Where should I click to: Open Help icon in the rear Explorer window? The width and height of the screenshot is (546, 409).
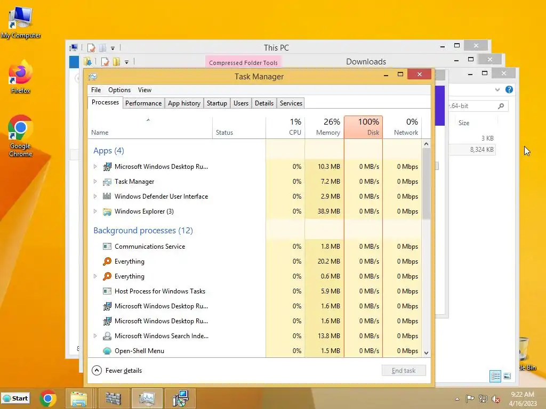pos(509,89)
